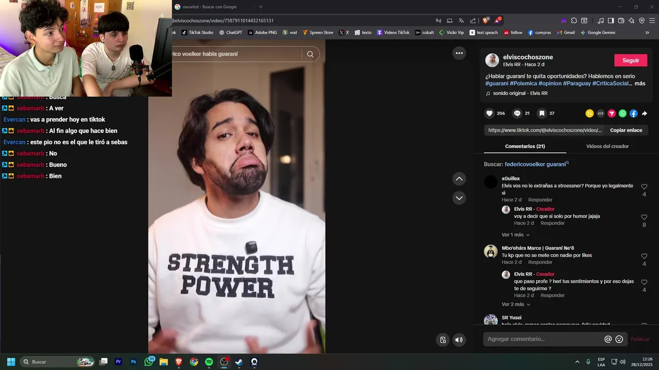Click TikTok search field 'voelker habla guaraní'
This screenshot has height=370, width=659.
(237, 54)
